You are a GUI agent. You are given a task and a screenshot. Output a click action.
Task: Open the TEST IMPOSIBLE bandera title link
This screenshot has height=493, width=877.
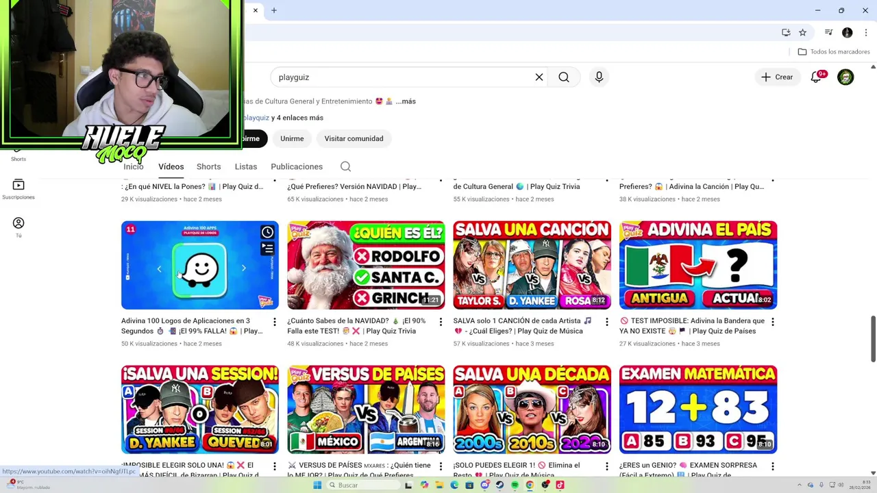(x=692, y=326)
